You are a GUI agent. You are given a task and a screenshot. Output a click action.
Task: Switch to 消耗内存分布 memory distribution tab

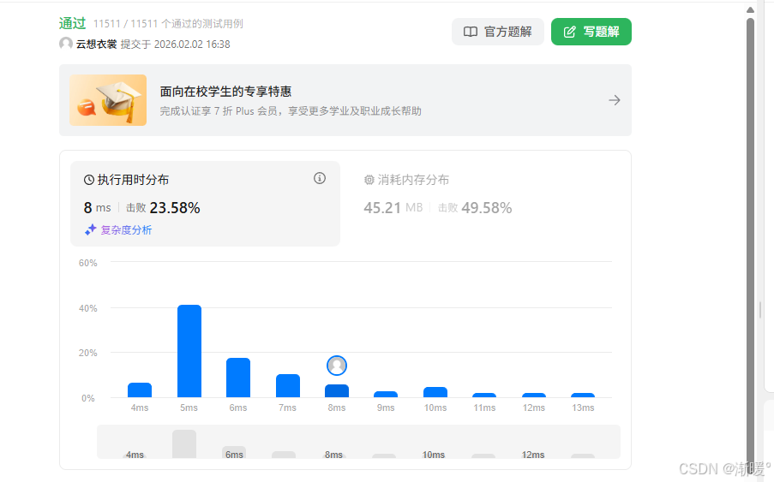click(412, 180)
